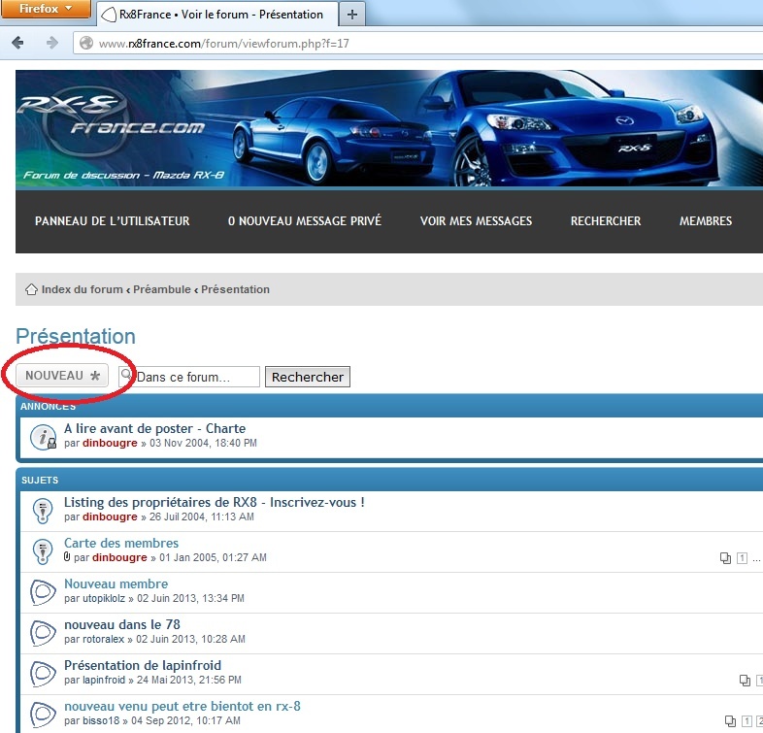Click topic icon beside Nouveau membre

pyautogui.click(x=43, y=592)
